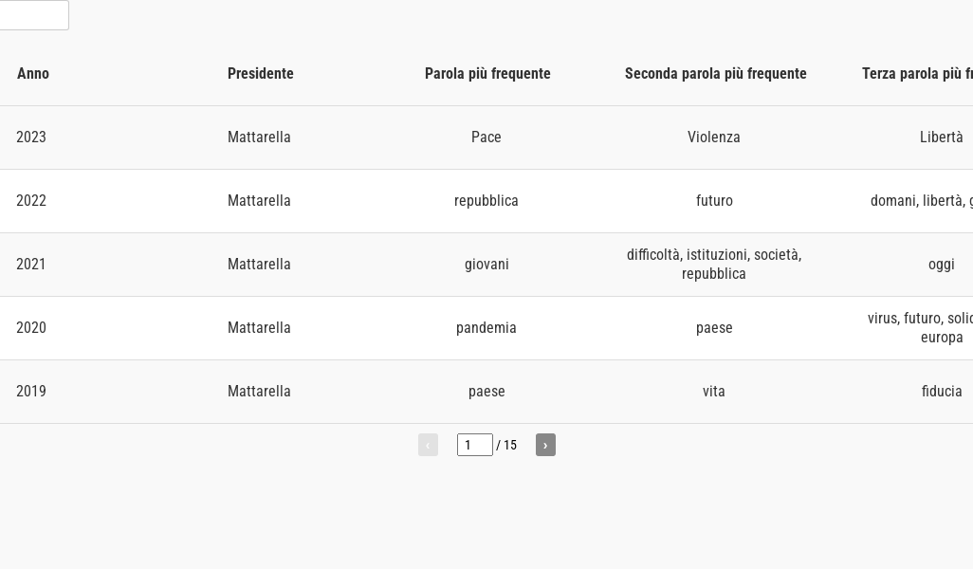This screenshot has width=973, height=569.
Task: Click the 2021 row's Mattarella cell
Action: (259, 265)
